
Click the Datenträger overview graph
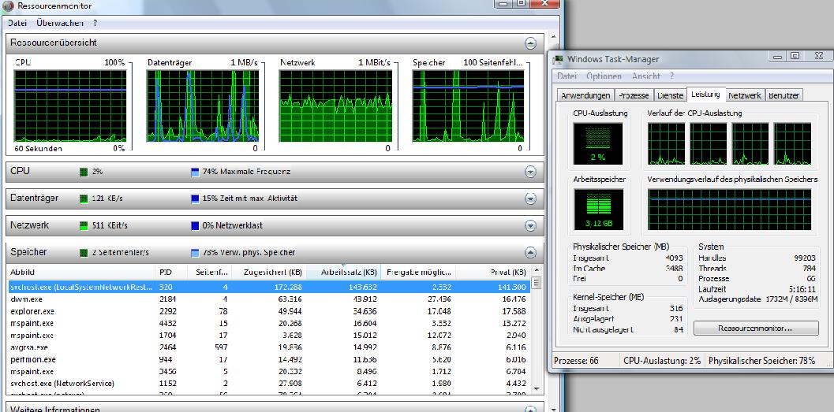pyautogui.click(x=203, y=106)
